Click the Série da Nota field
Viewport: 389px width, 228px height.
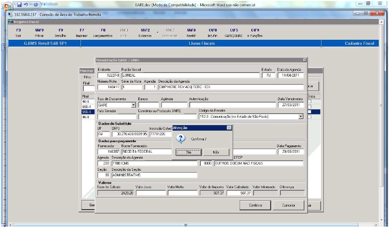(132, 87)
